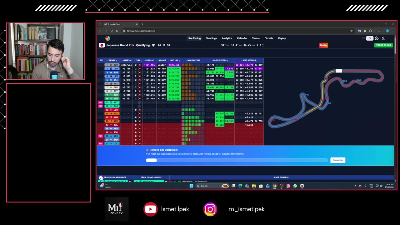Go back in Chrome browser

pyautogui.click(x=100, y=31)
